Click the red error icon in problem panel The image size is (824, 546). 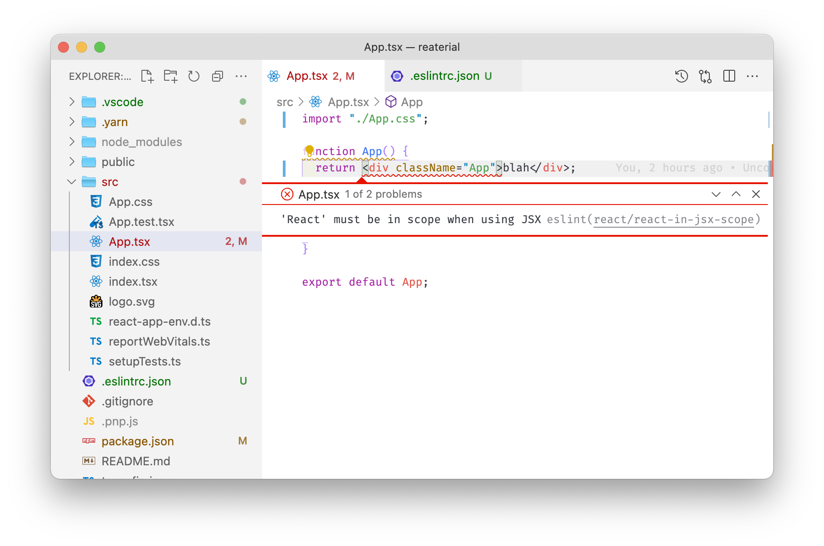pyautogui.click(x=287, y=194)
